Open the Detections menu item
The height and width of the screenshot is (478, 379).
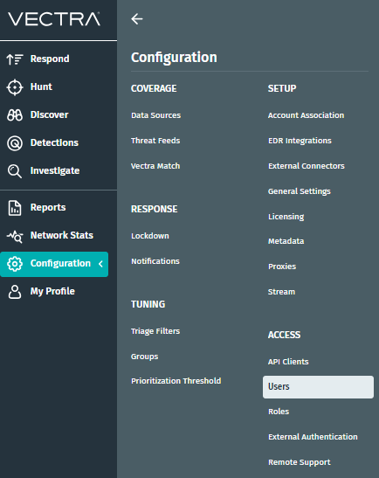tap(54, 142)
